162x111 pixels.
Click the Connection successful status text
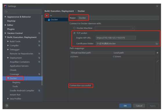[x=80, y=85]
